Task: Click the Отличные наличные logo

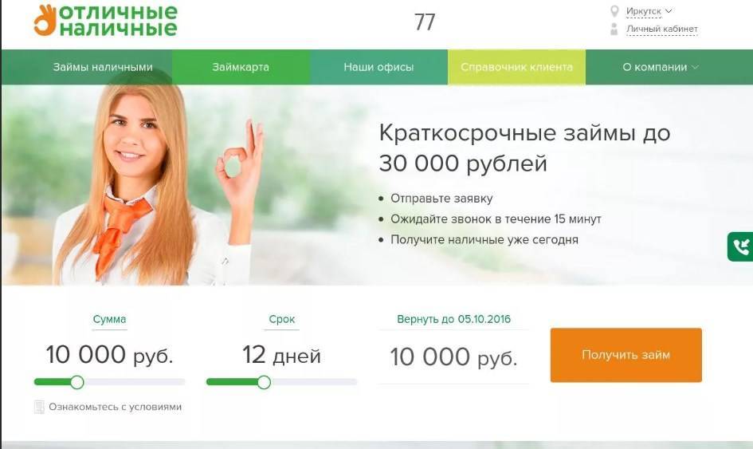Action: tap(106, 20)
